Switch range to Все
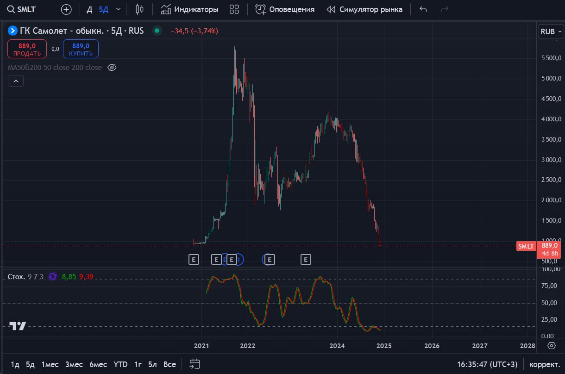The width and height of the screenshot is (565, 374). pyautogui.click(x=169, y=364)
